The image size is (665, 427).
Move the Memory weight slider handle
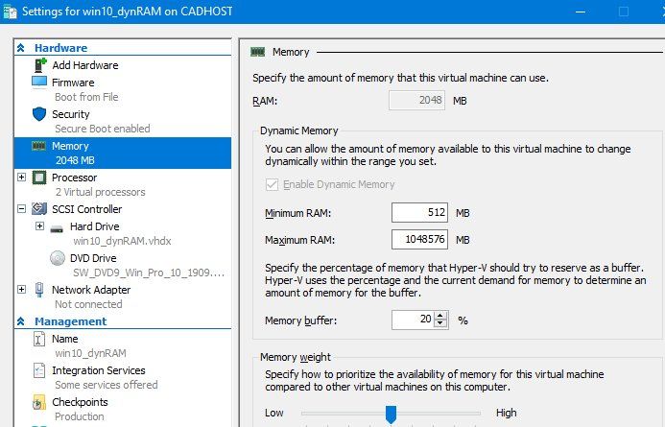pos(391,414)
